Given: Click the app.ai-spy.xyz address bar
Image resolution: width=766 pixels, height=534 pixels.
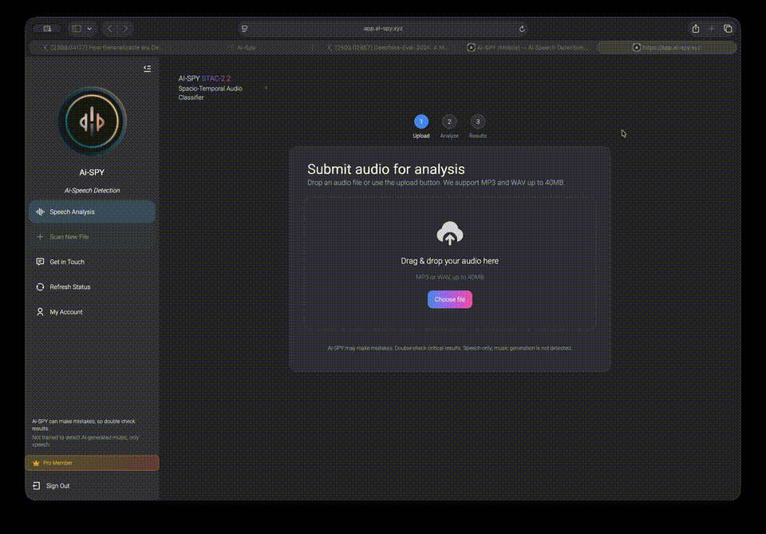Looking at the screenshot, I should tap(383, 29).
